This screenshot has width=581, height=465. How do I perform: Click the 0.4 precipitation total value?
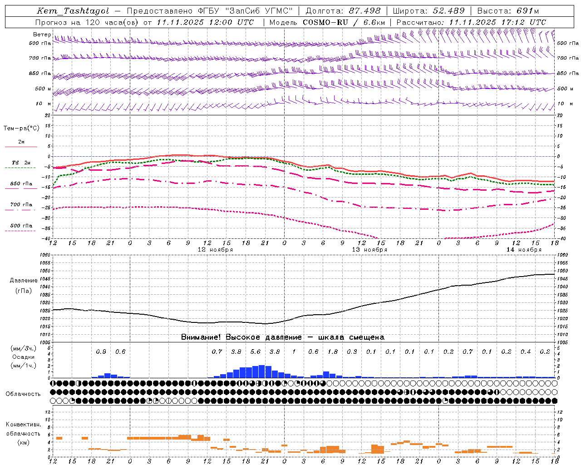coord(526,351)
